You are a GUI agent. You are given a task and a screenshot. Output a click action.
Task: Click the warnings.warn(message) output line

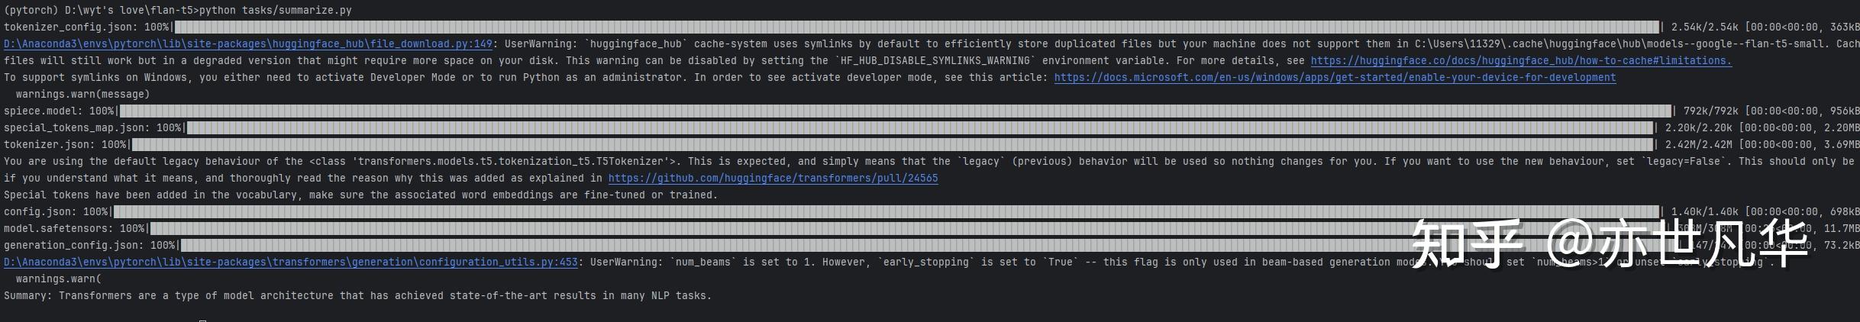[82, 95]
